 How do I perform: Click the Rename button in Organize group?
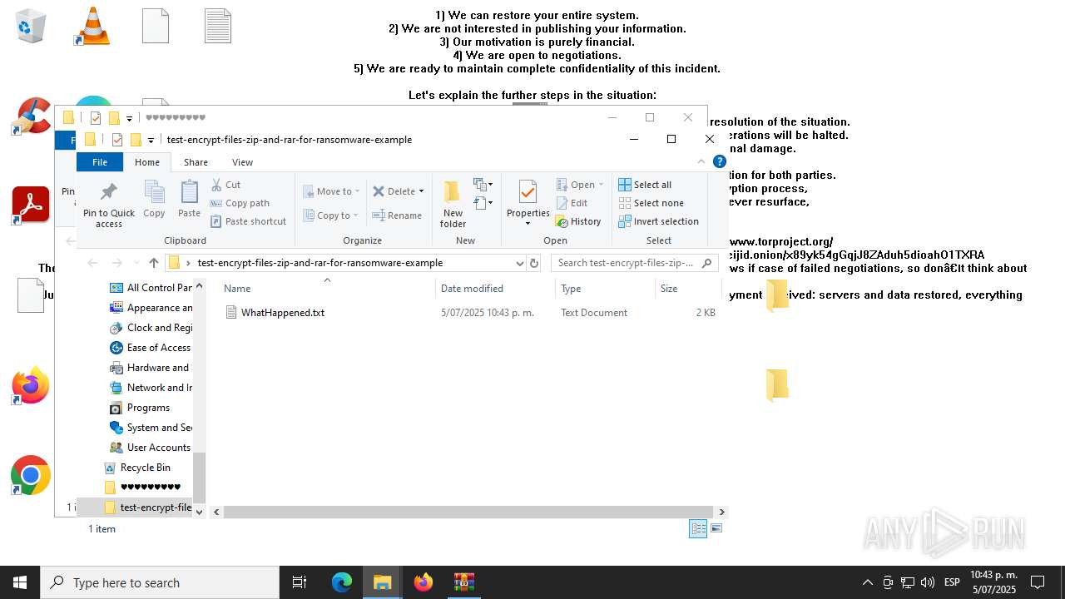click(x=397, y=215)
